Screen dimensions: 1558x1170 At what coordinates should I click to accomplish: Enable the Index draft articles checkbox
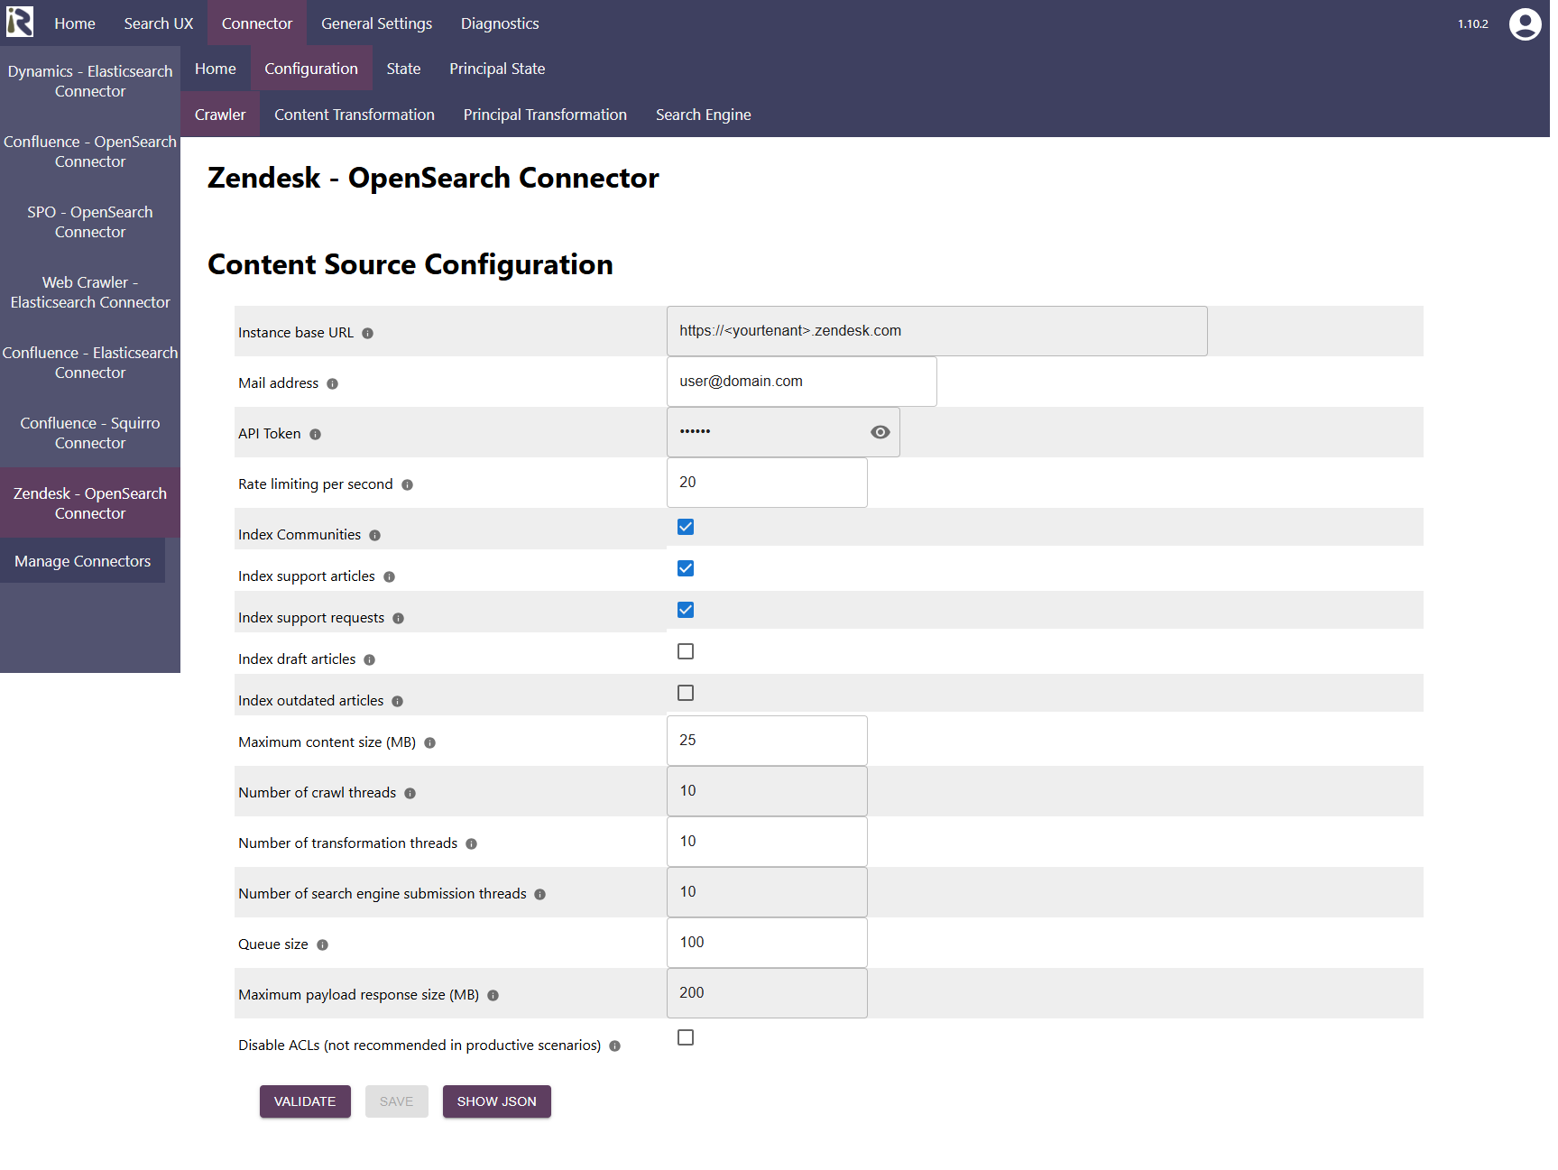click(x=686, y=651)
